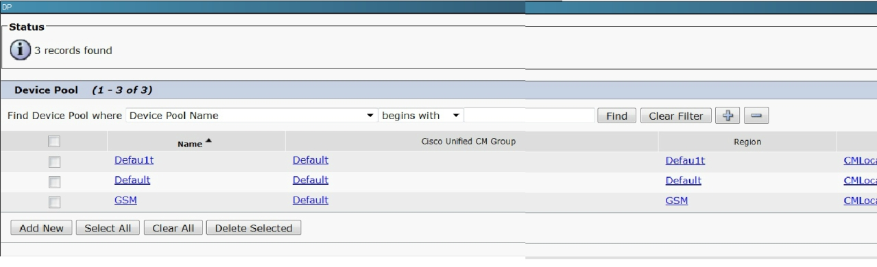Viewport: 877px width, 267px height.
Task: Toggle the select-all checkbox in table header
Action: tap(53, 142)
